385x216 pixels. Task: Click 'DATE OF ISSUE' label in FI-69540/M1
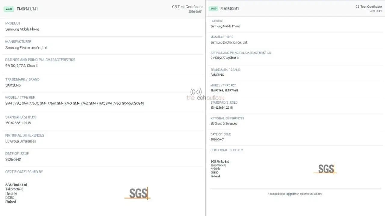(221, 134)
